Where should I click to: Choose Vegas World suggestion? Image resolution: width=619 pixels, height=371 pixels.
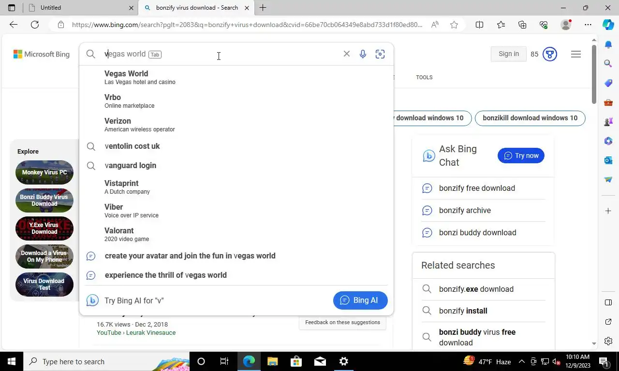coord(236,77)
